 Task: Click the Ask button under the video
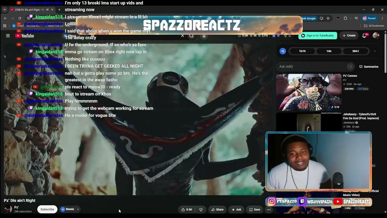[x=236, y=210]
